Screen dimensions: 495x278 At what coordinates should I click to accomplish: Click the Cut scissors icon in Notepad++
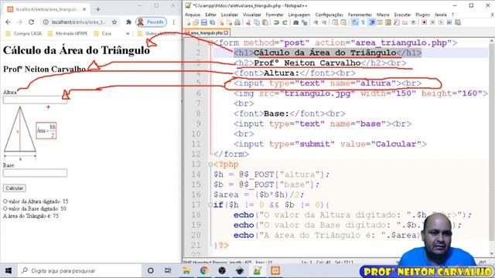click(x=248, y=22)
